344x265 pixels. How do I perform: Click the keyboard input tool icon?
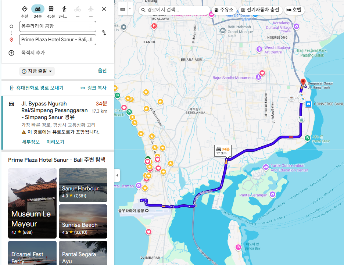pyautogui.click(x=123, y=9)
